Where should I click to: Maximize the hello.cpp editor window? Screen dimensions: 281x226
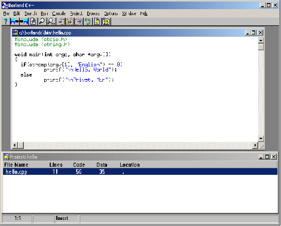(254, 32)
